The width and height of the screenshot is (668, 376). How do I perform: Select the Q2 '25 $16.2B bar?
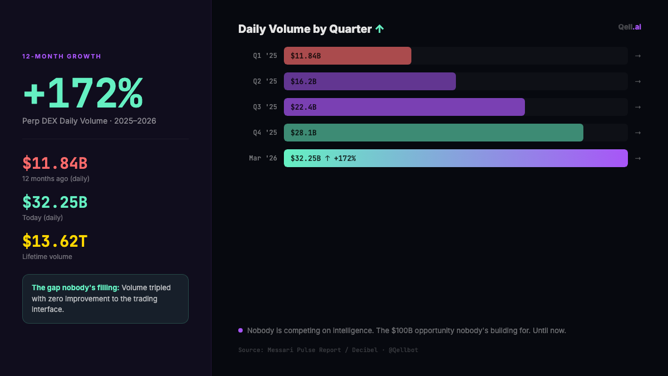(x=370, y=81)
